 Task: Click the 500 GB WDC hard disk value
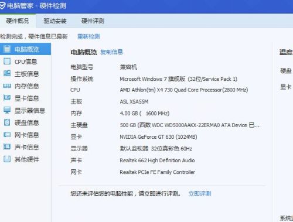tap(190, 125)
